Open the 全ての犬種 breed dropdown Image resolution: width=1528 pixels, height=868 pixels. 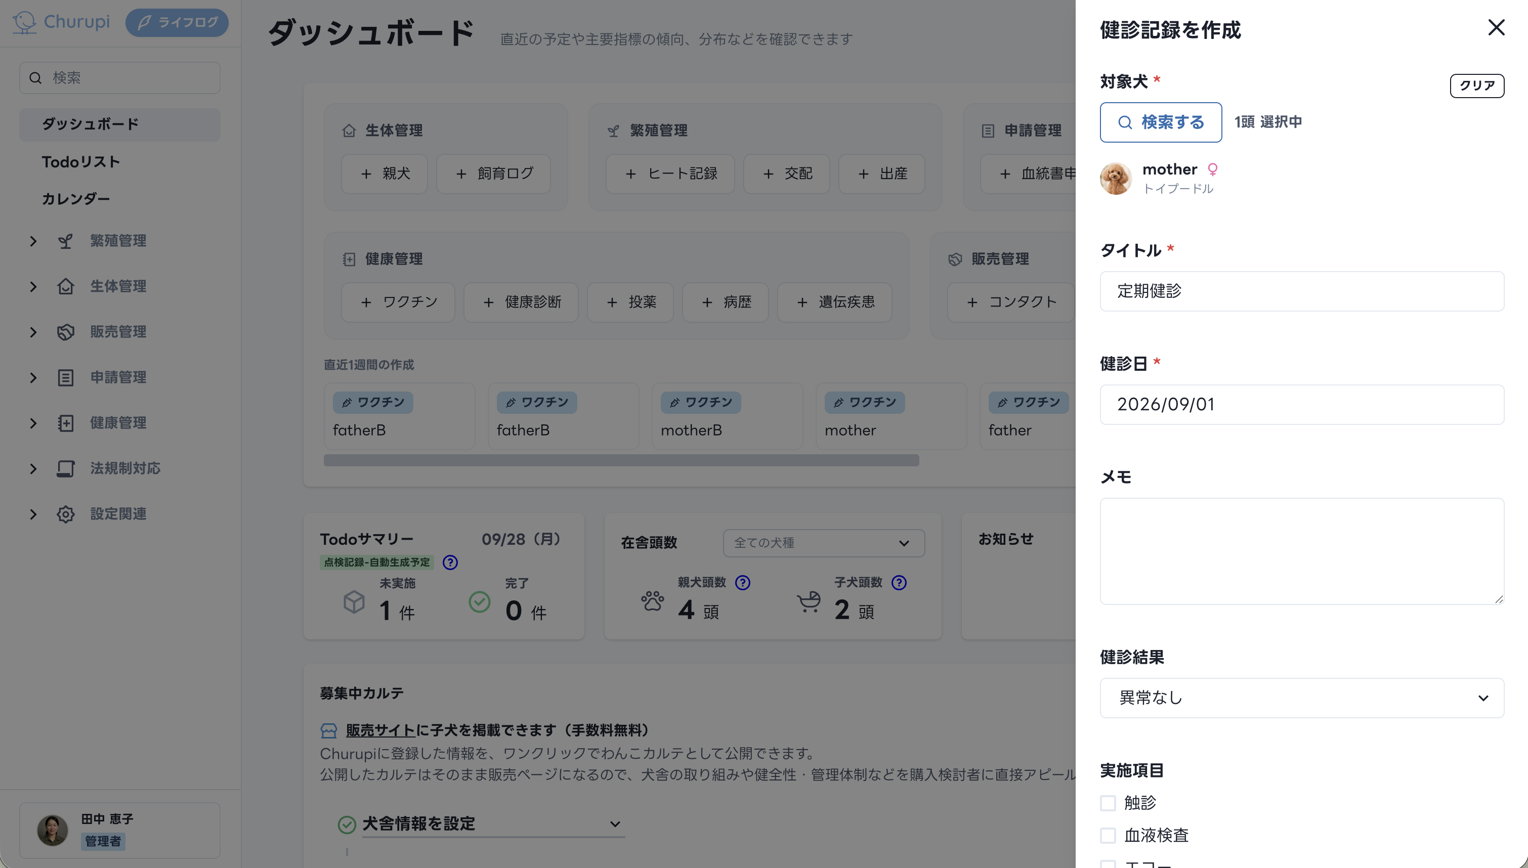point(823,542)
